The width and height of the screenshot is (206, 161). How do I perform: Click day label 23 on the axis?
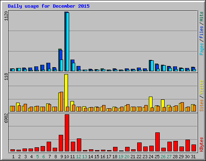pos(145,157)
